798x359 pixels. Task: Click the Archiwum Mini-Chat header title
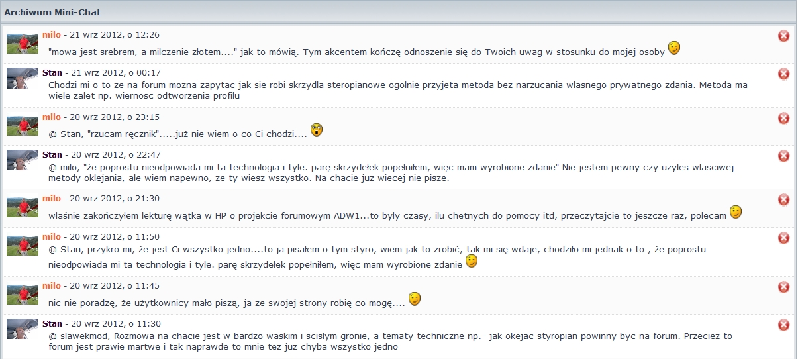(x=52, y=12)
